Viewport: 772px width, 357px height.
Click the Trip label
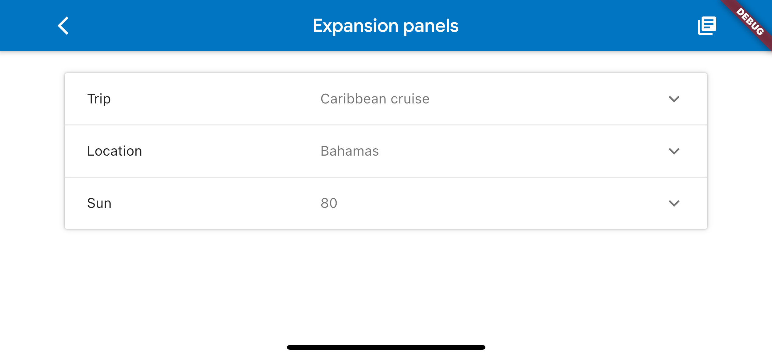coord(99,98)
